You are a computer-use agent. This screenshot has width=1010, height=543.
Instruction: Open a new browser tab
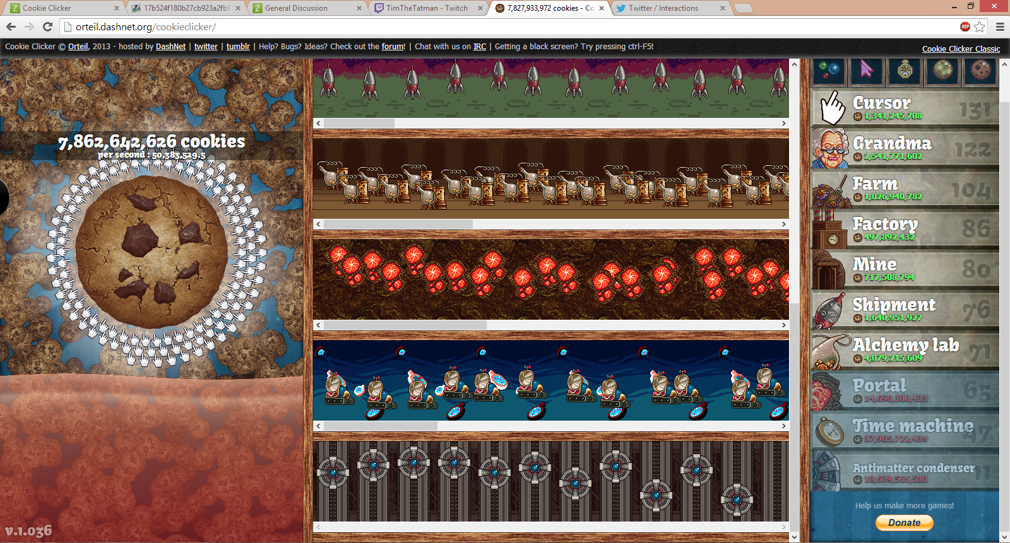click(744, 8)
